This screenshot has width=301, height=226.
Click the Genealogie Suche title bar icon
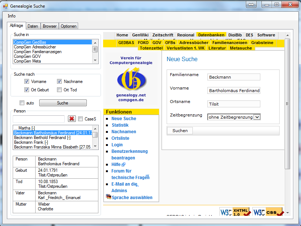[x=5, y=6]
